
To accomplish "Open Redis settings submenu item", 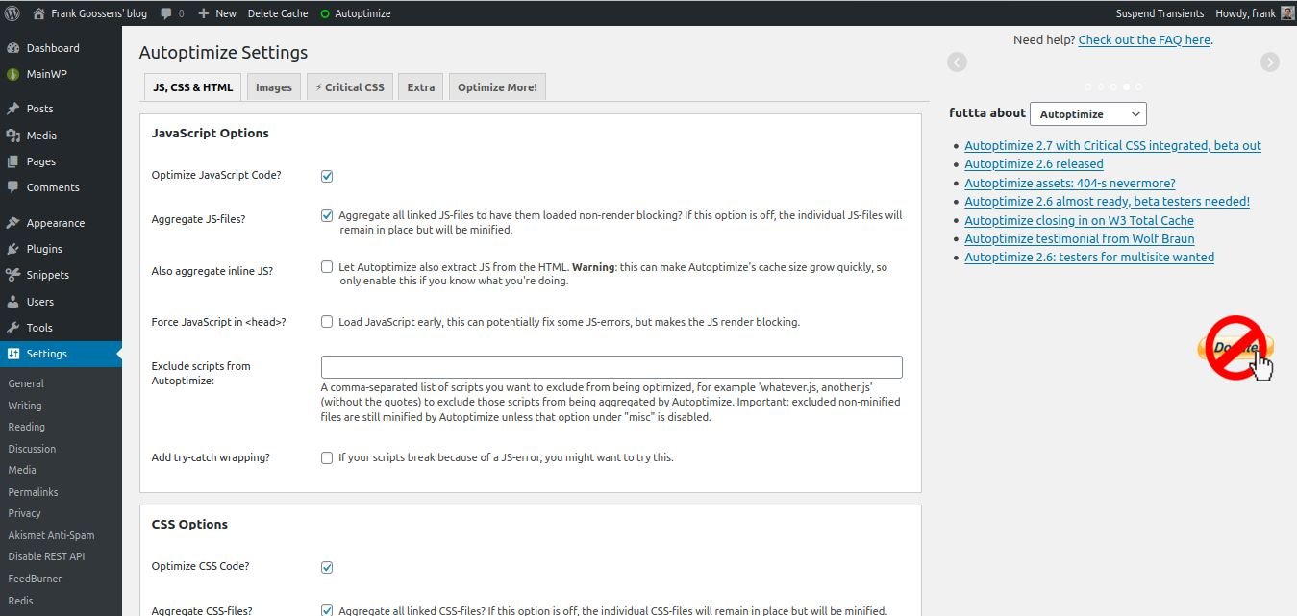I will click(20, 601).
